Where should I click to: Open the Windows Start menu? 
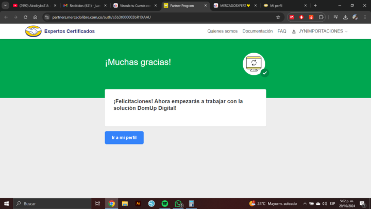coord(6,203)
